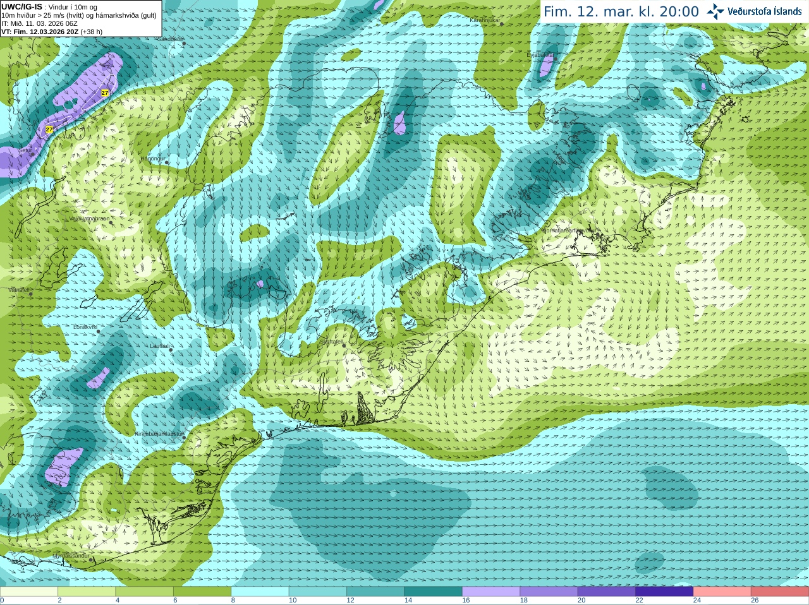The image size is (809, 605).
Task: Click the 8–10 m/s light cyan legend swatch
Action: (260, 591)
